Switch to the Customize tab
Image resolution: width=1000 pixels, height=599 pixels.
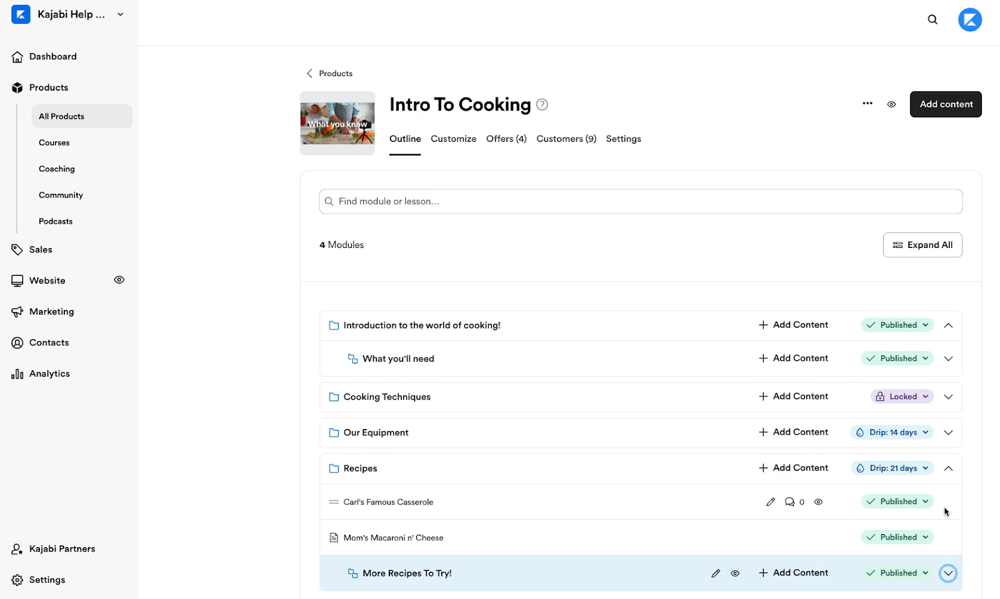coord(453,139)
